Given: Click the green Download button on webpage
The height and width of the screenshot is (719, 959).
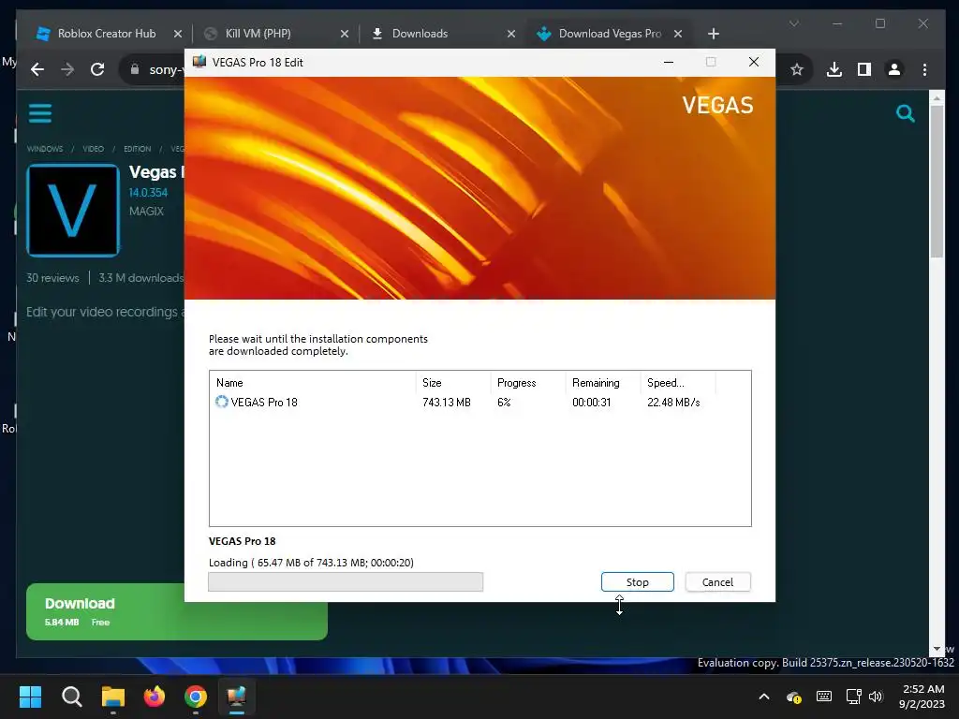Looking at the screenshot, I should tap(177, 612).
